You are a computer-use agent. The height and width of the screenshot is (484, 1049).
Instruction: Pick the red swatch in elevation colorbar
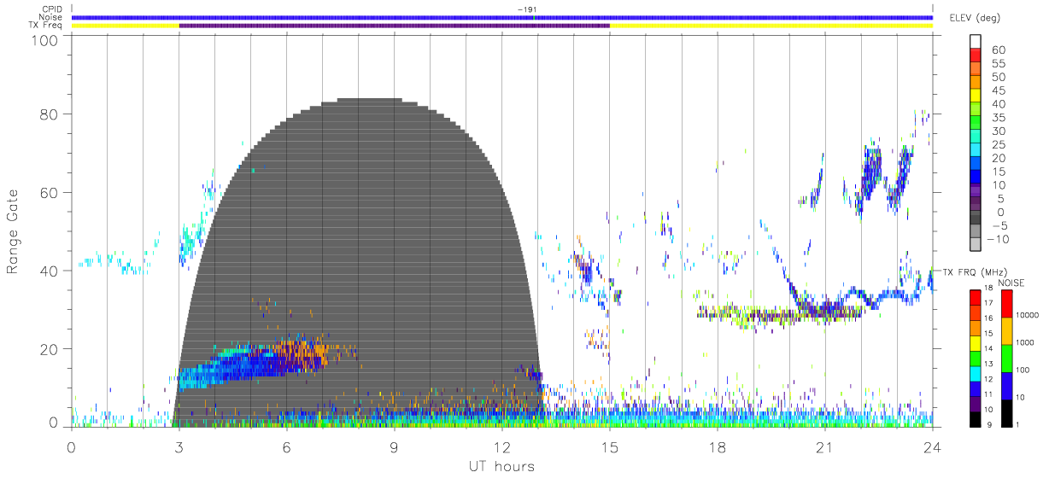click(976, 55)
